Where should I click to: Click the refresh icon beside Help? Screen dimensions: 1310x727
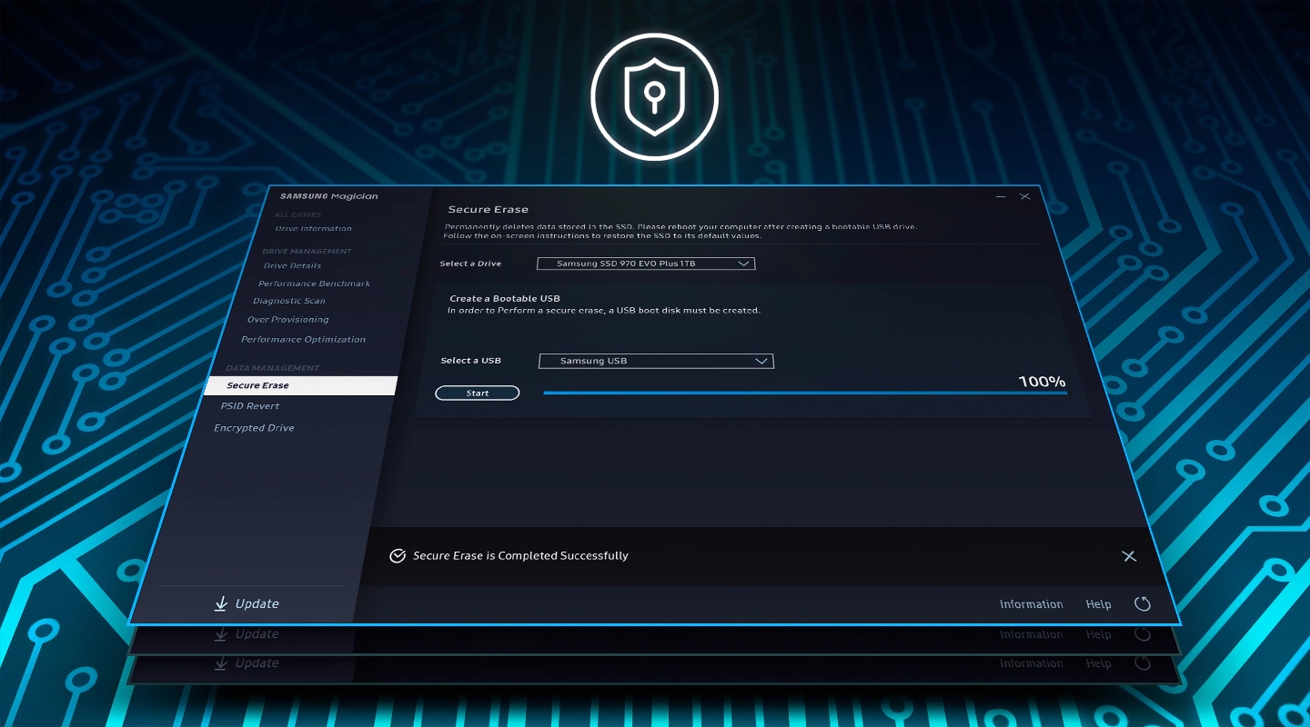pyautogui.click(x=1144, y=604)
